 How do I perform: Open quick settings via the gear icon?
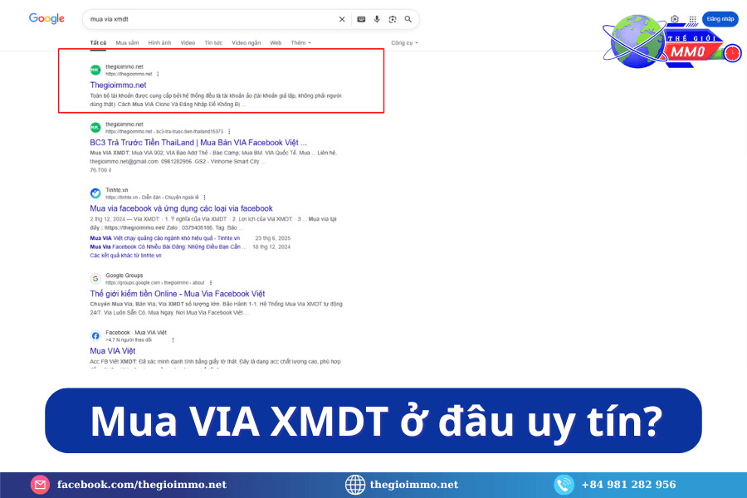674,19
